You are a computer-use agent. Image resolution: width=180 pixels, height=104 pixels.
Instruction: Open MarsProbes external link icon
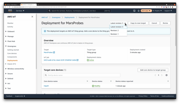tap(54, 52)
